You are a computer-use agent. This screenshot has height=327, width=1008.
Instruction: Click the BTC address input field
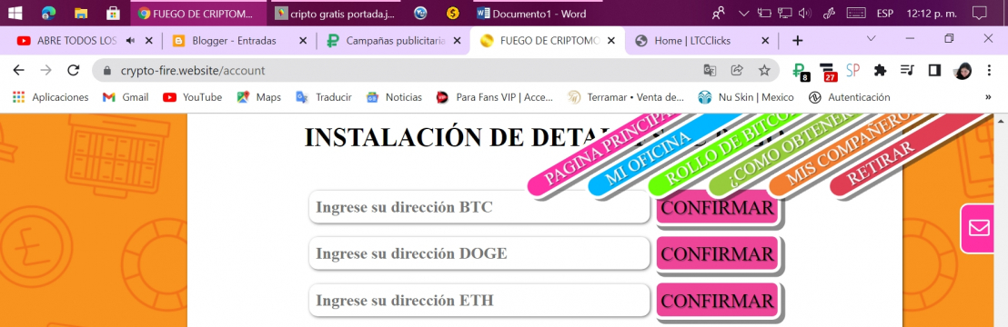(x=479, y=207)
